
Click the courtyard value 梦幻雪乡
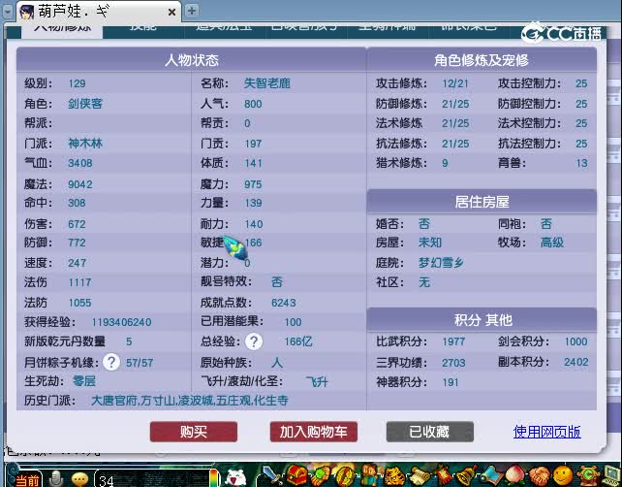441,263
